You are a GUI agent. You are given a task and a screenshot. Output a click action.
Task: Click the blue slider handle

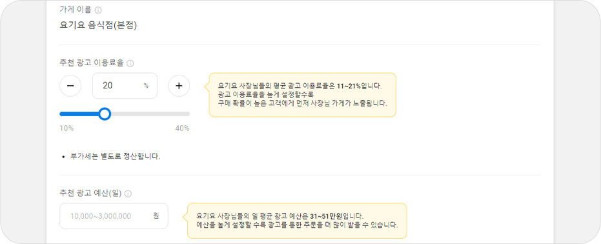click(x=105, y=114)
